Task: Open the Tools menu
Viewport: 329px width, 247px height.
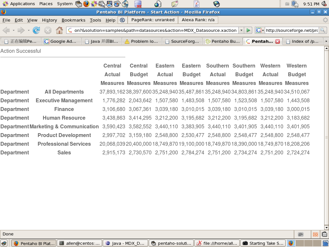Action: click(x=95, y=20)
